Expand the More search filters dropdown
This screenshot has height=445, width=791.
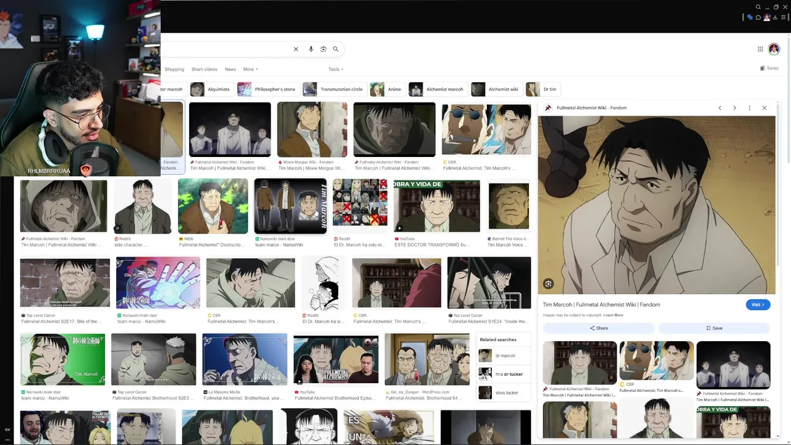click(x=250, y=69)
